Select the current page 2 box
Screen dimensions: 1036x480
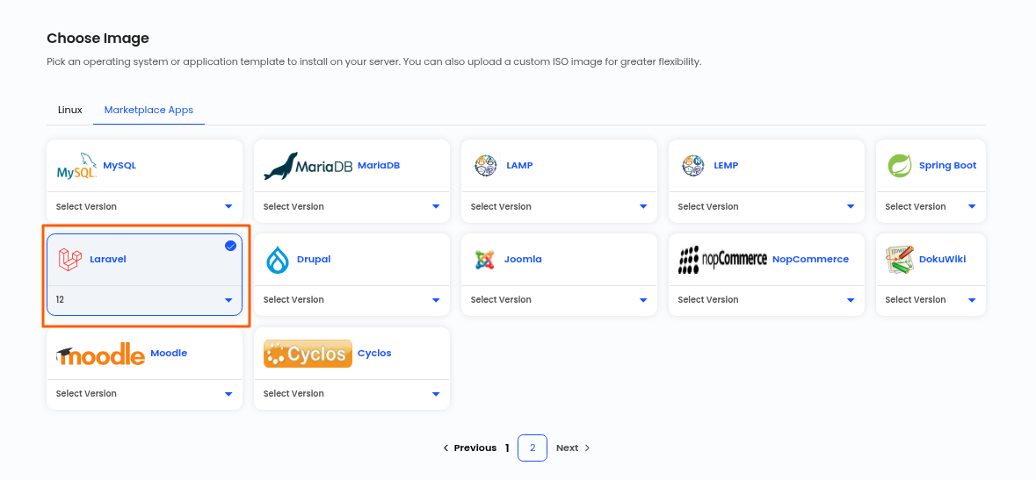pos(532,448)
